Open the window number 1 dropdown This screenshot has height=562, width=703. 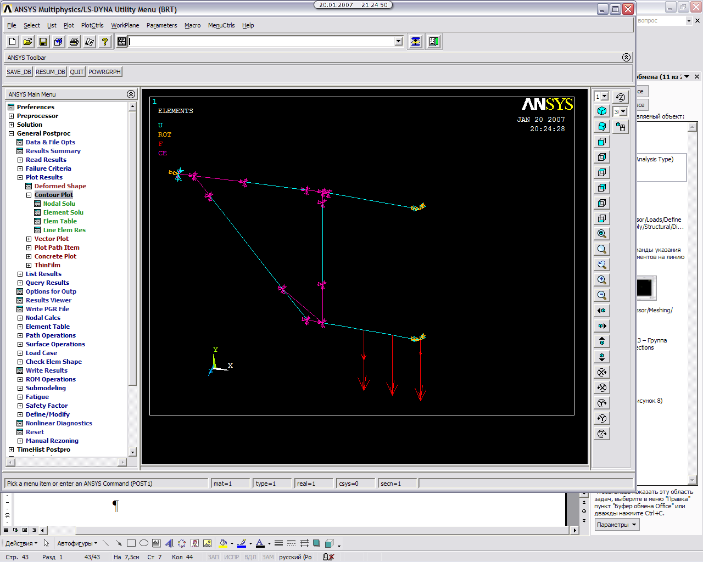[605, 97]
